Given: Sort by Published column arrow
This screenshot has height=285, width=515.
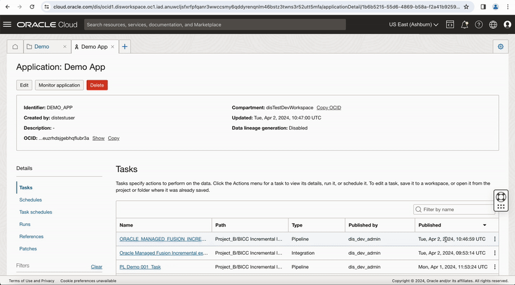Looking at the screenshot, I should pos(485,225).
